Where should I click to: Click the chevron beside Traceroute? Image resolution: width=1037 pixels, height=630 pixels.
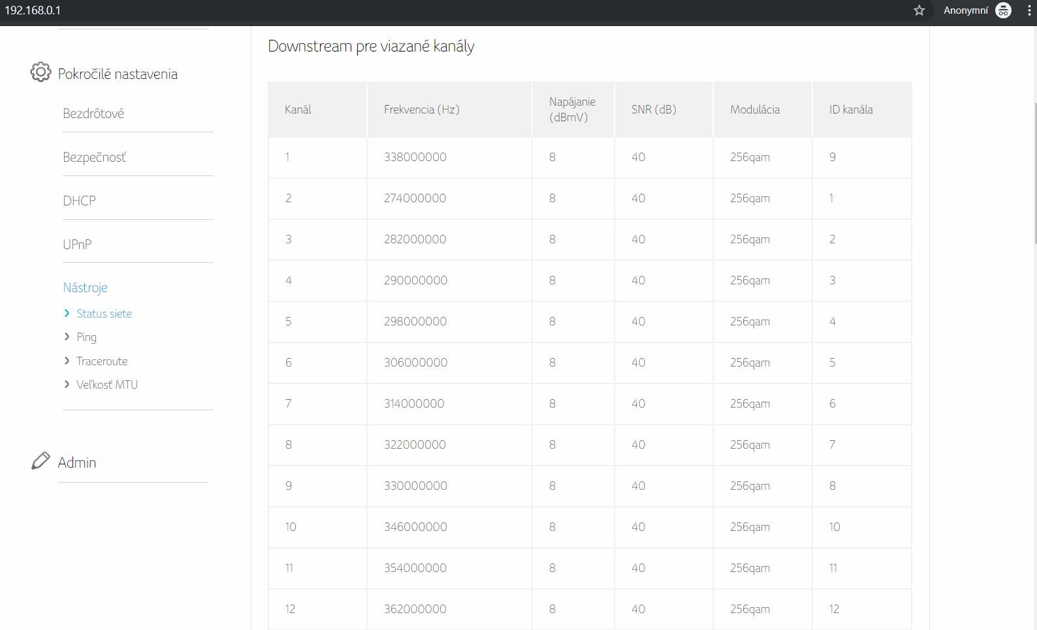click(67, 361)
